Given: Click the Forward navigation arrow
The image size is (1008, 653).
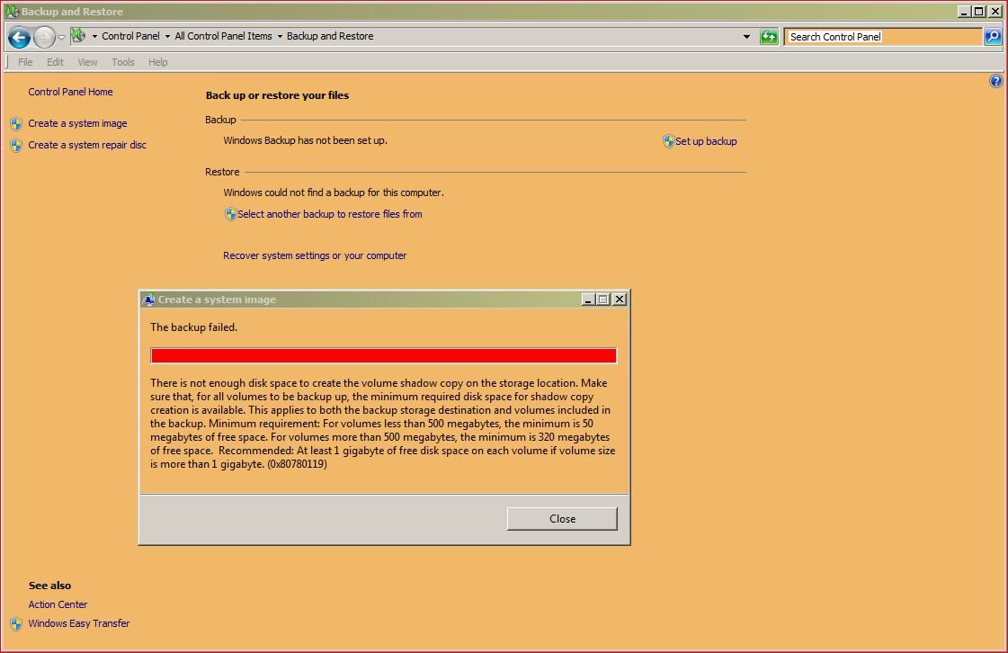Looking at the screenshot, I should click(44, 37).
